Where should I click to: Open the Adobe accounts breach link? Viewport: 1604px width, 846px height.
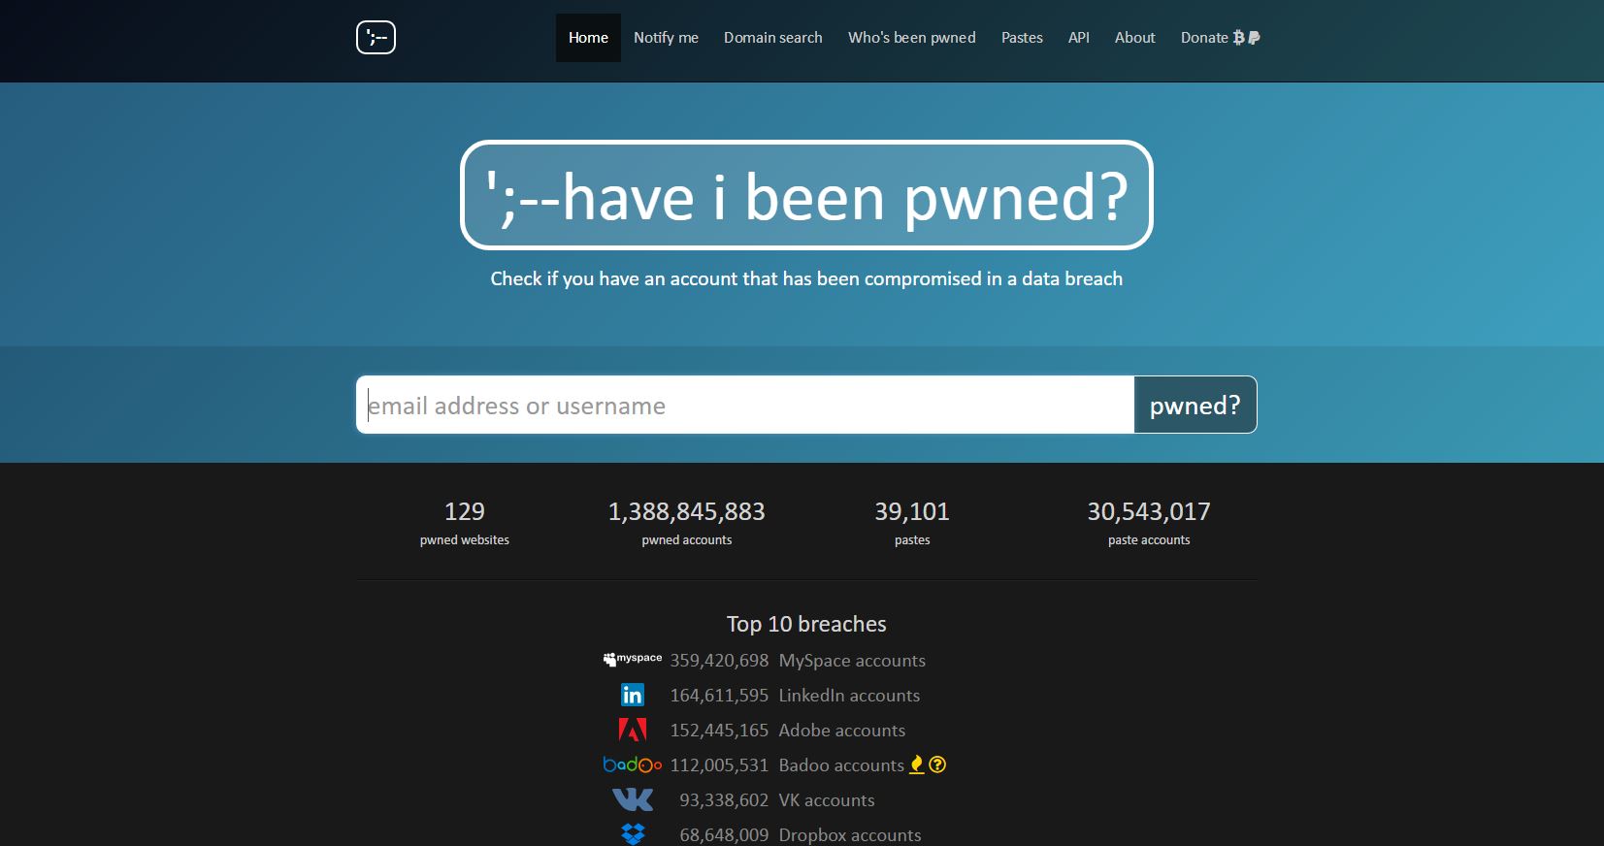point(842,731)
